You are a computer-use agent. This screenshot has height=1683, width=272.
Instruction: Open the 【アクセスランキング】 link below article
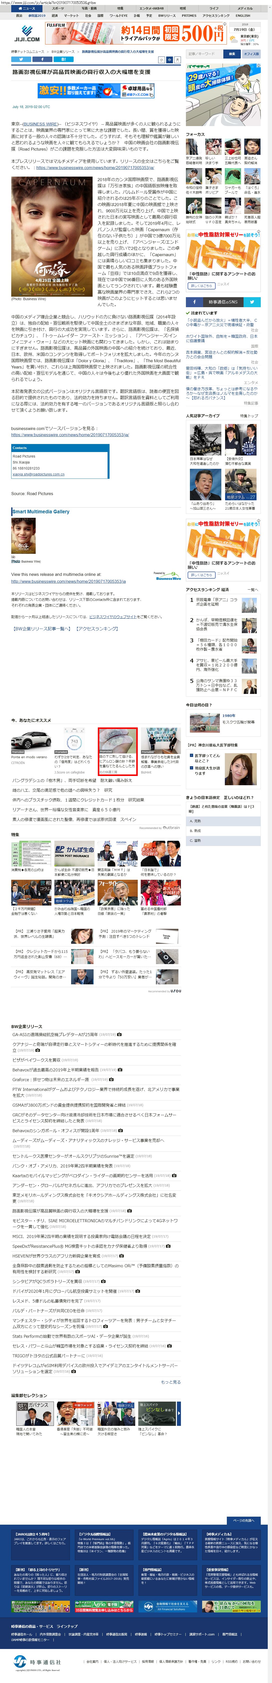coord(97,629)
